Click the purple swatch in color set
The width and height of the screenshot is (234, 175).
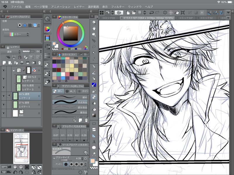click(54, 66)
